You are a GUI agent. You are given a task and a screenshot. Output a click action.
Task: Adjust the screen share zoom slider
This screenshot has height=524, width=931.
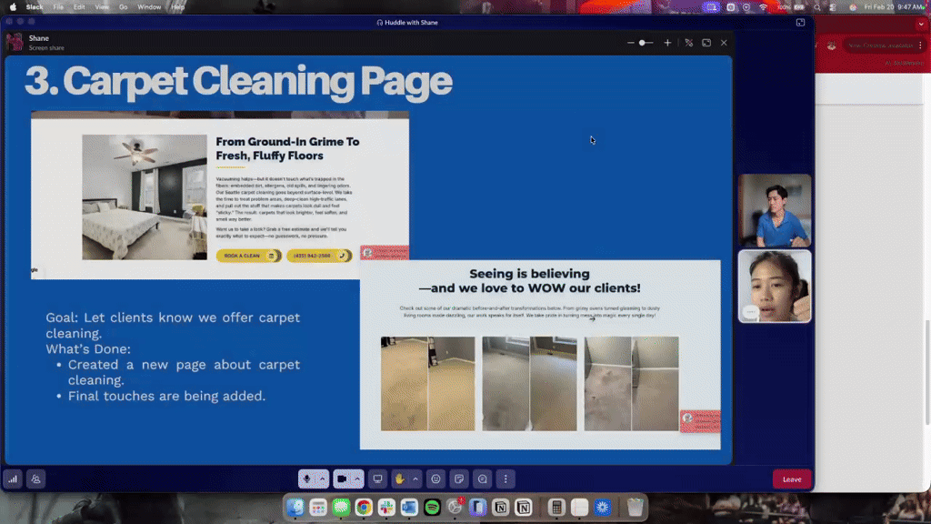[646, 43]
